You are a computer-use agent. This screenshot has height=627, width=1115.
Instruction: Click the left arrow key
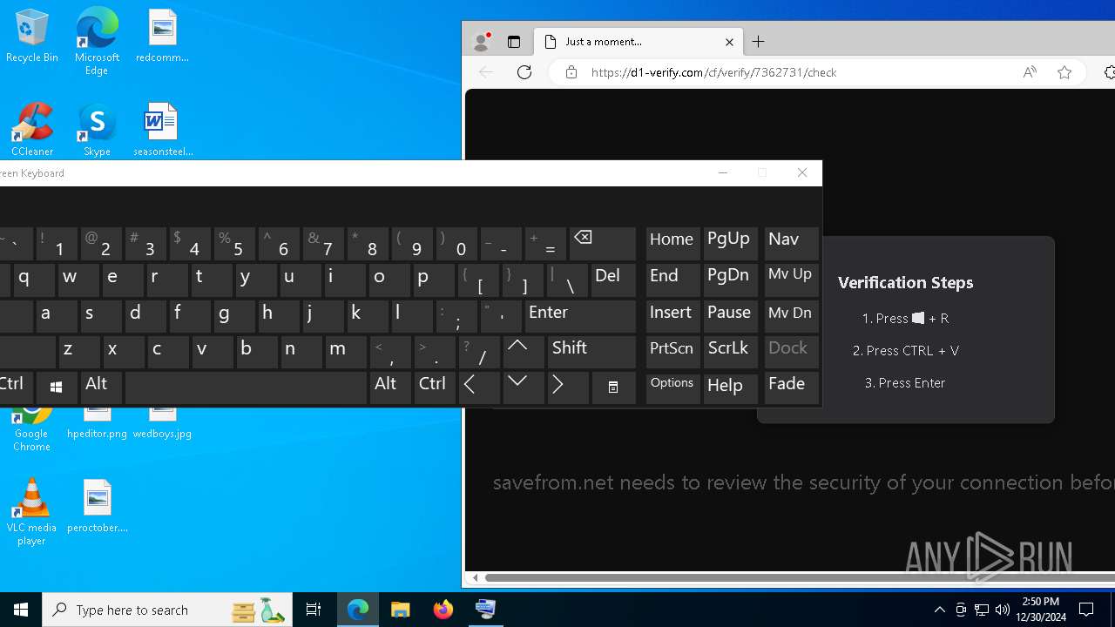coord(479,388)
